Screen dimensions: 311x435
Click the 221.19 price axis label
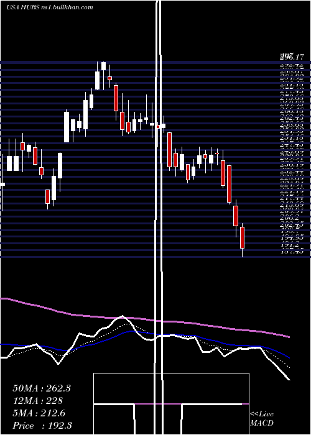click(291, 191)
